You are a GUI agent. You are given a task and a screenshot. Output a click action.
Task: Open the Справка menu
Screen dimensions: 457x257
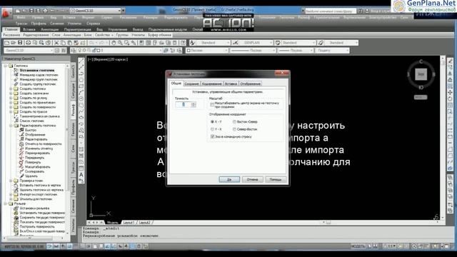[93, 24]
